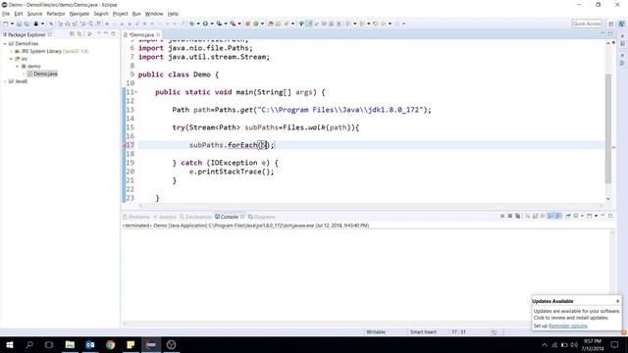Click the New file toolbar icon
628x353 pixels.
coord(6,24)
